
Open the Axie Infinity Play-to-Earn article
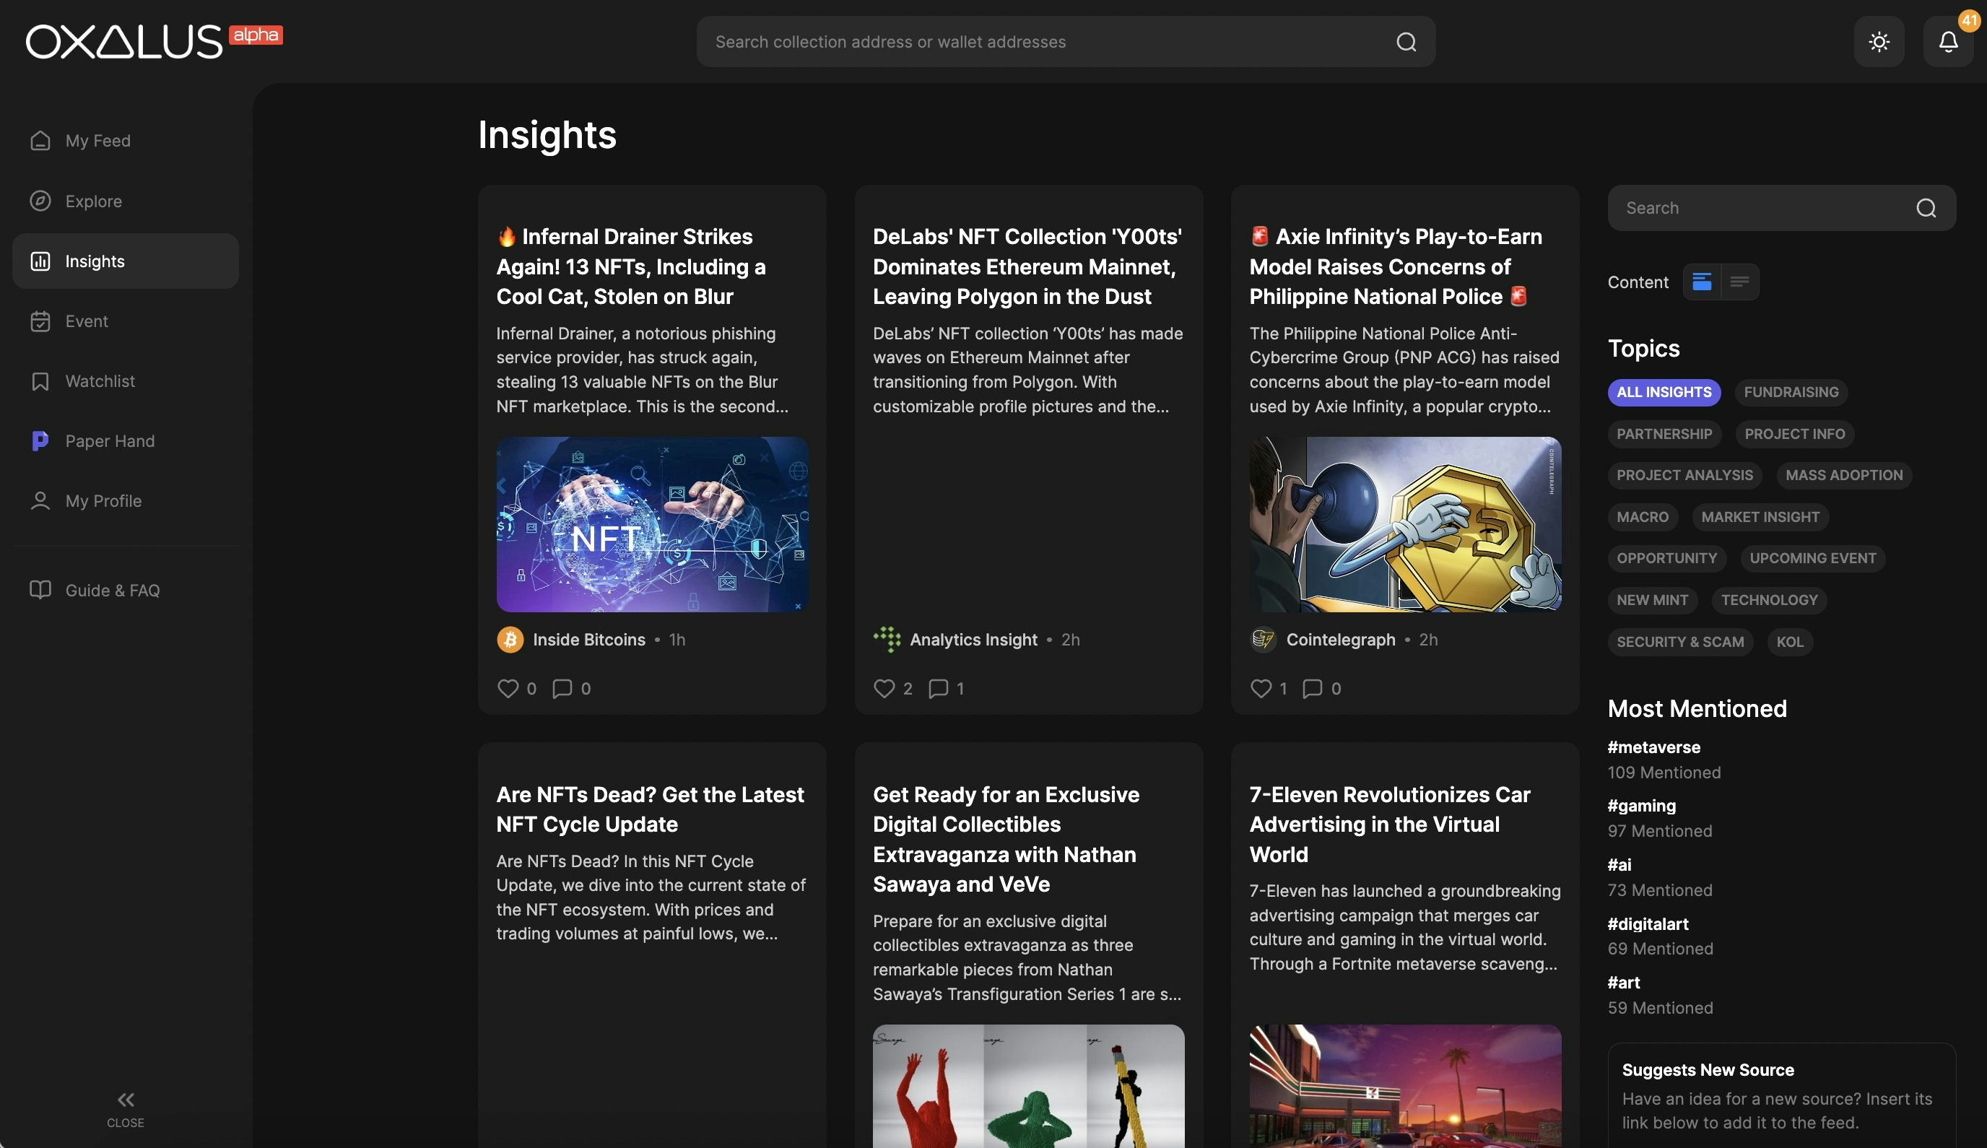(1396, 266)
